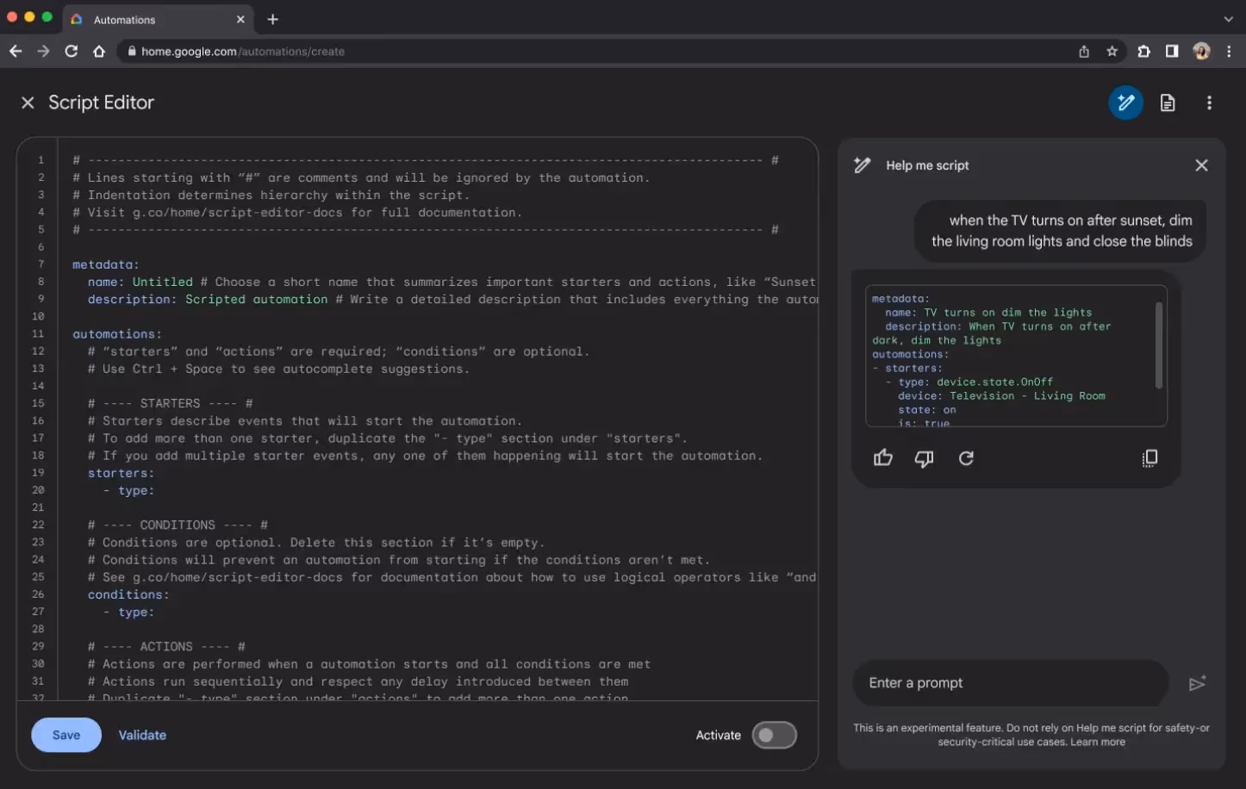Click the Enter a prompt field
This screenshot has width=1246, height=789.
(x=1010, y=683)
